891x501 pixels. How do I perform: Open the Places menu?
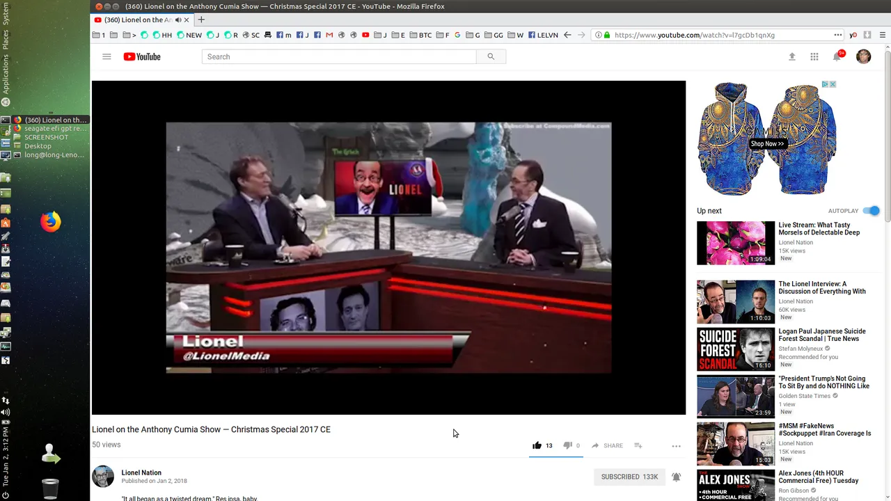6,40
